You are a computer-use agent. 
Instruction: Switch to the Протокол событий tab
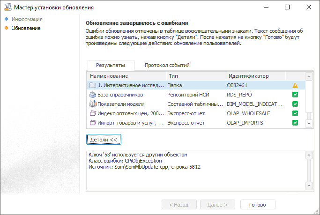click(167, 66)
